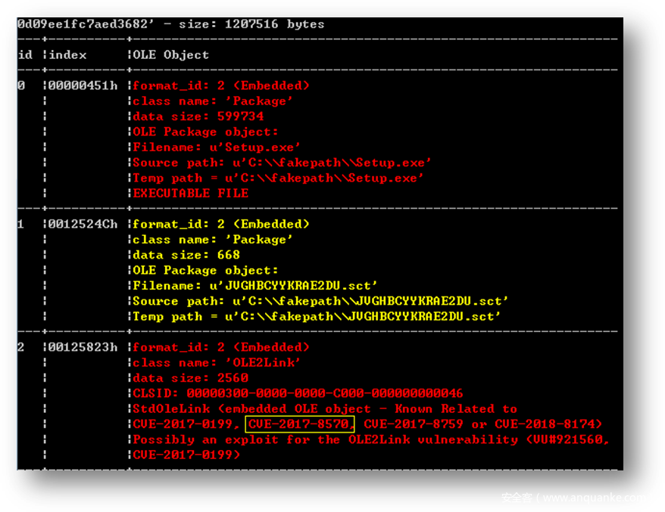The width and height of the screenshot is (665, 512).
Task: Click the 'id' column header
Action: click(25, 54)
